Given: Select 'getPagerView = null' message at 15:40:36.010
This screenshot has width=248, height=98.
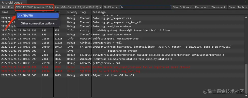Looking at the screenshot, I should [x=107, y=63].
